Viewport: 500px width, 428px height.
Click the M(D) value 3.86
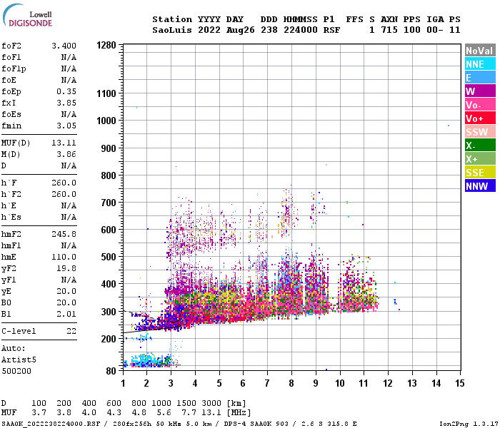(66, 154)
